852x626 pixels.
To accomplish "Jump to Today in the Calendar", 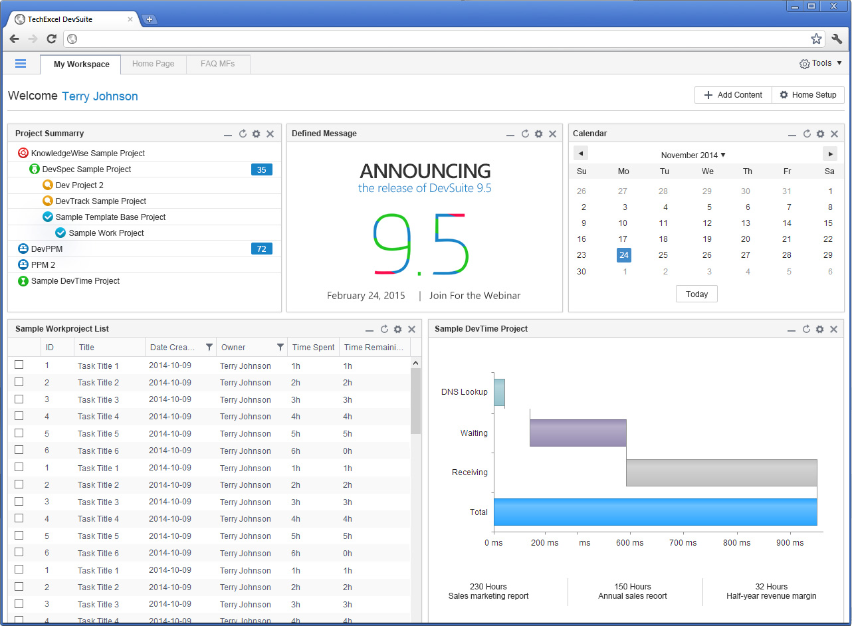I will point(696,294).
